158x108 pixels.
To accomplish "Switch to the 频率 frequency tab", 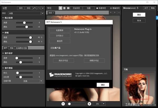I will pos(12,48).
